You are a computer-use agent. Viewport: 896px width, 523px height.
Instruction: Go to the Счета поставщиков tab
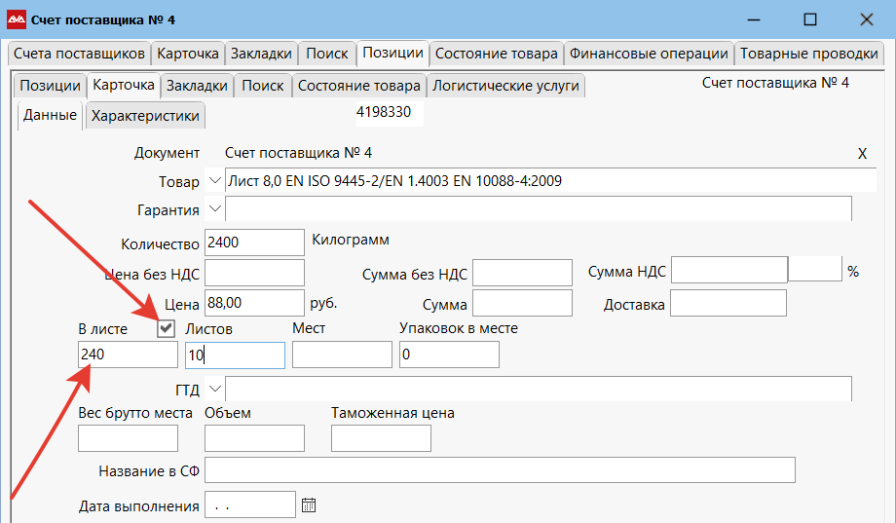pyautogui.click(x=79, y=54)
